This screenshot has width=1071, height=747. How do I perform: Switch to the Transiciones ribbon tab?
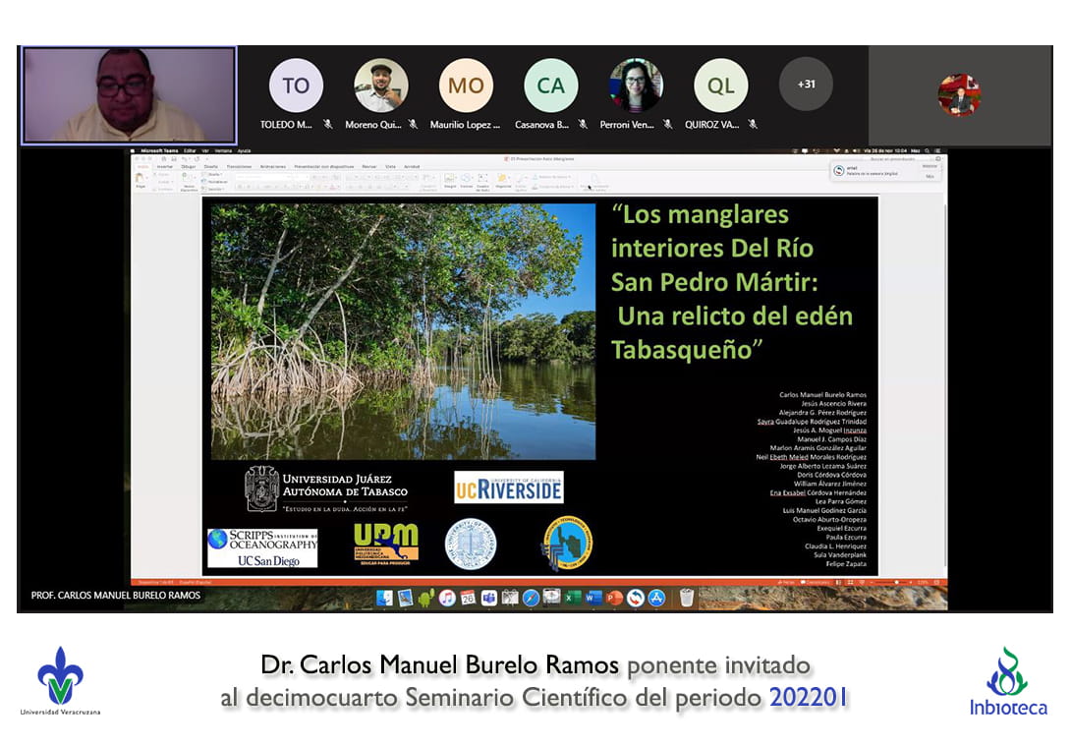(239, 167)
